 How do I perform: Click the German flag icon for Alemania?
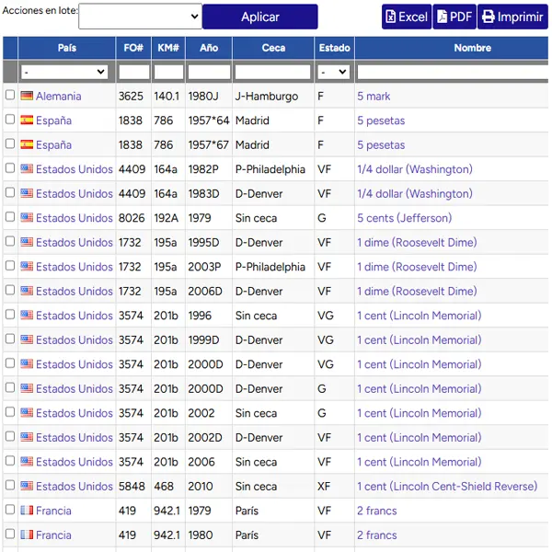[27, 96]
